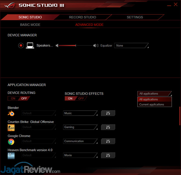Open Counter-Strike's Default routing dropdown
The image size is (181, 175).
pos(39,127)
